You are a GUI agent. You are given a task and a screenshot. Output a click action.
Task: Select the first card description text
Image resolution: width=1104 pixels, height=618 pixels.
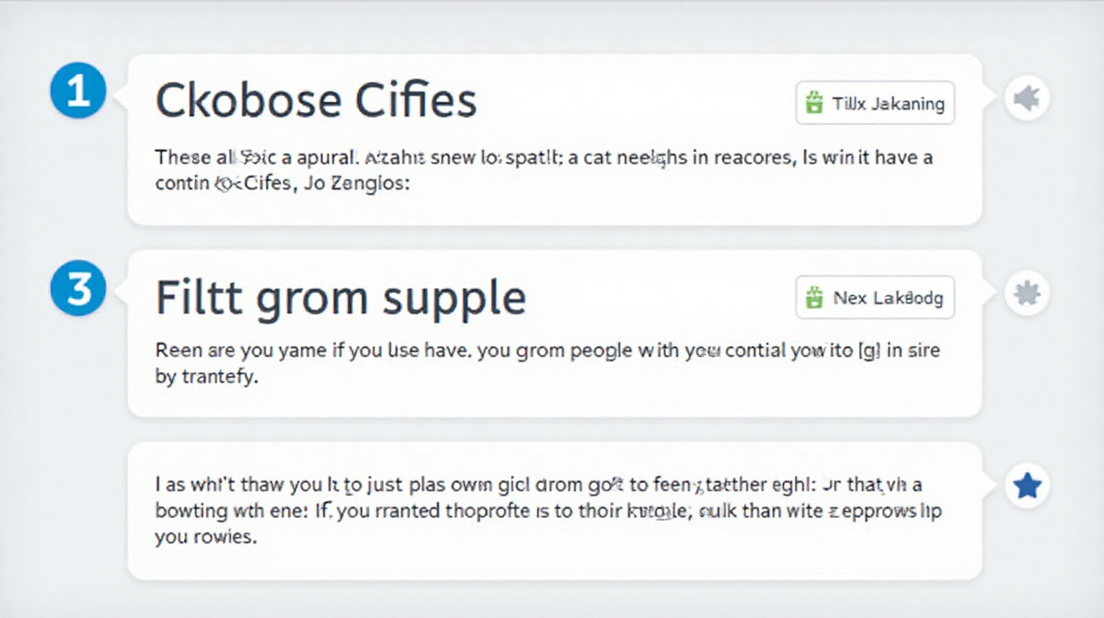(x=544, y=170)
